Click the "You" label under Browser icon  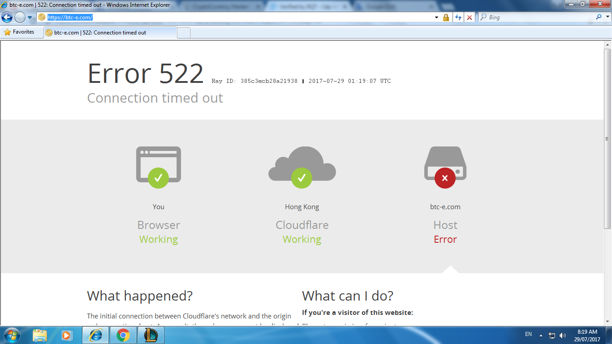click(x=159, y=207)
